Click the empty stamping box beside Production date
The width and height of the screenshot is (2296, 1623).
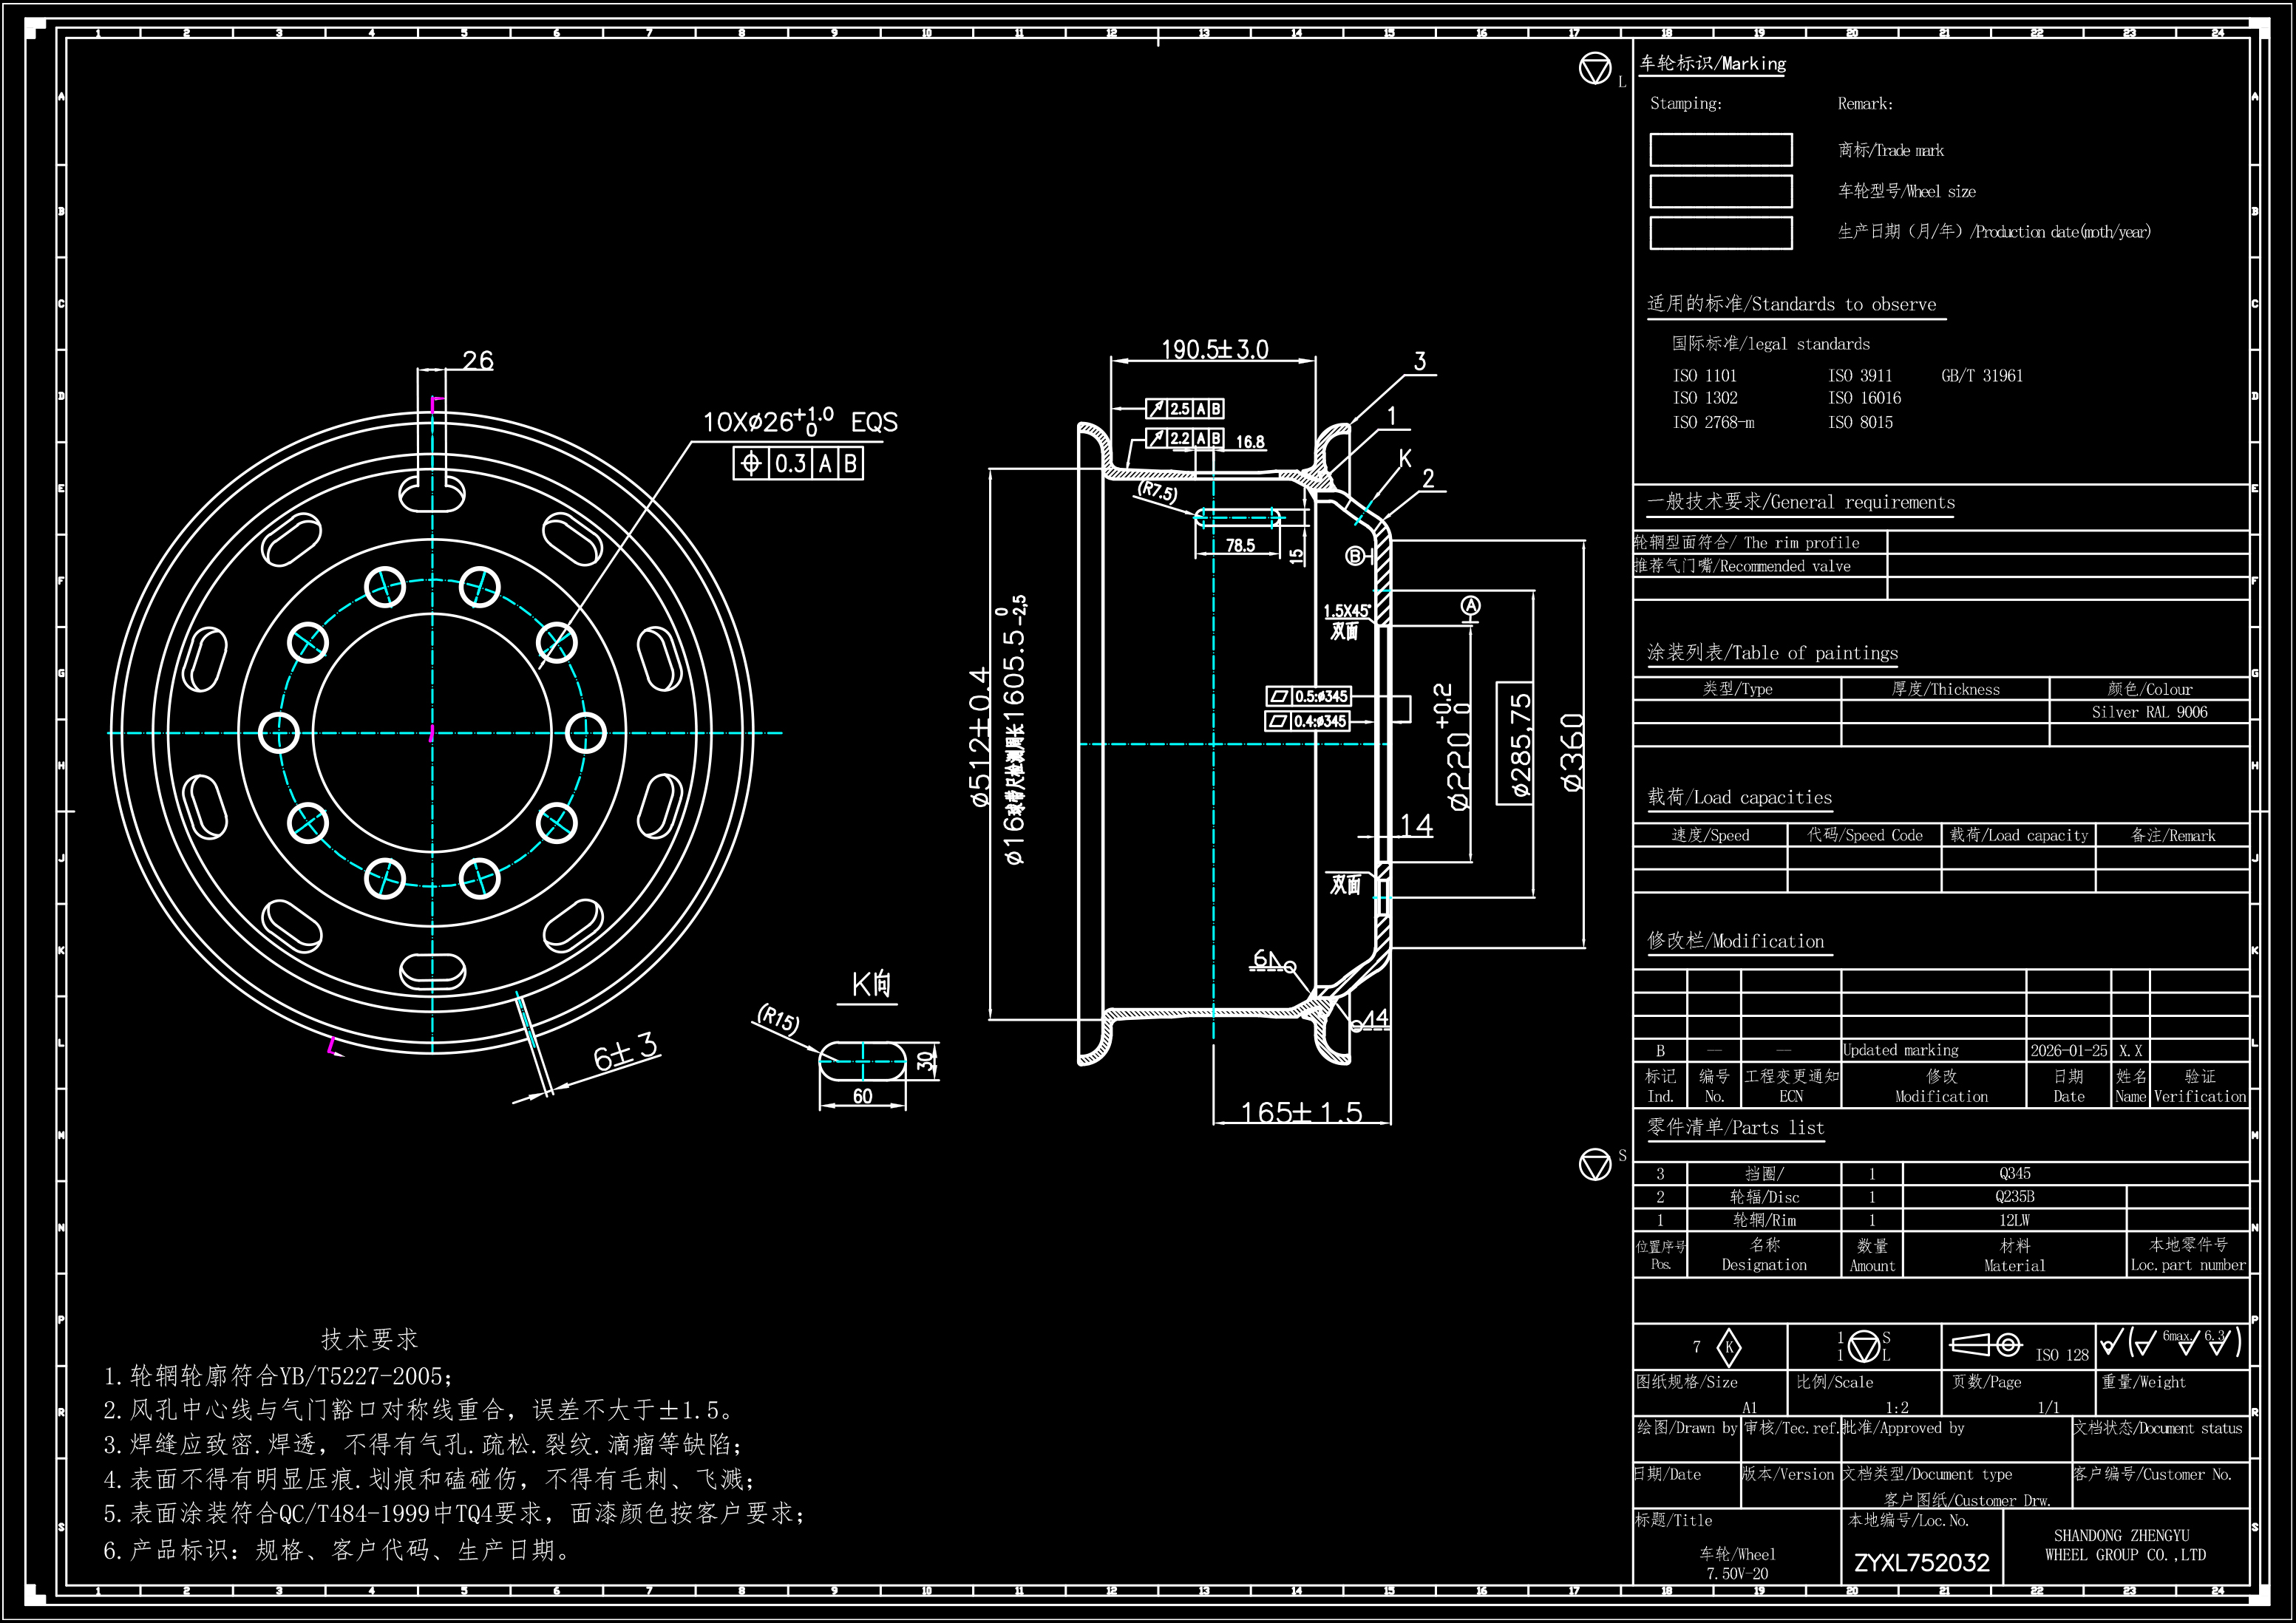[x=1720, y=232]
